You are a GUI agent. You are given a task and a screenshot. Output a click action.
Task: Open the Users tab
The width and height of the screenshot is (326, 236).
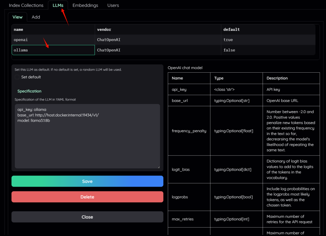(x=113, y=5)
